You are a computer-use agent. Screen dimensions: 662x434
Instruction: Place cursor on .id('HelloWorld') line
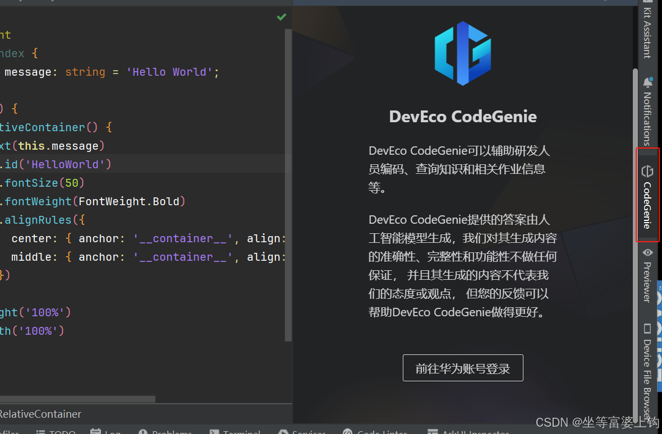[56, 164]
